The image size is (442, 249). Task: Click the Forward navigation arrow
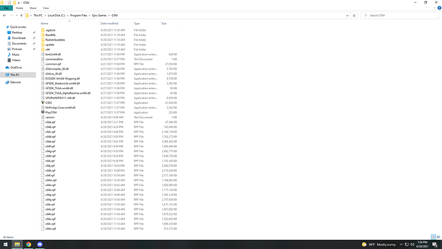12,15
